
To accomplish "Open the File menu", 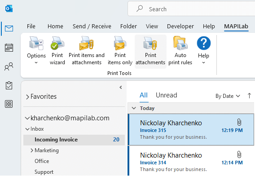I will 31,26.
